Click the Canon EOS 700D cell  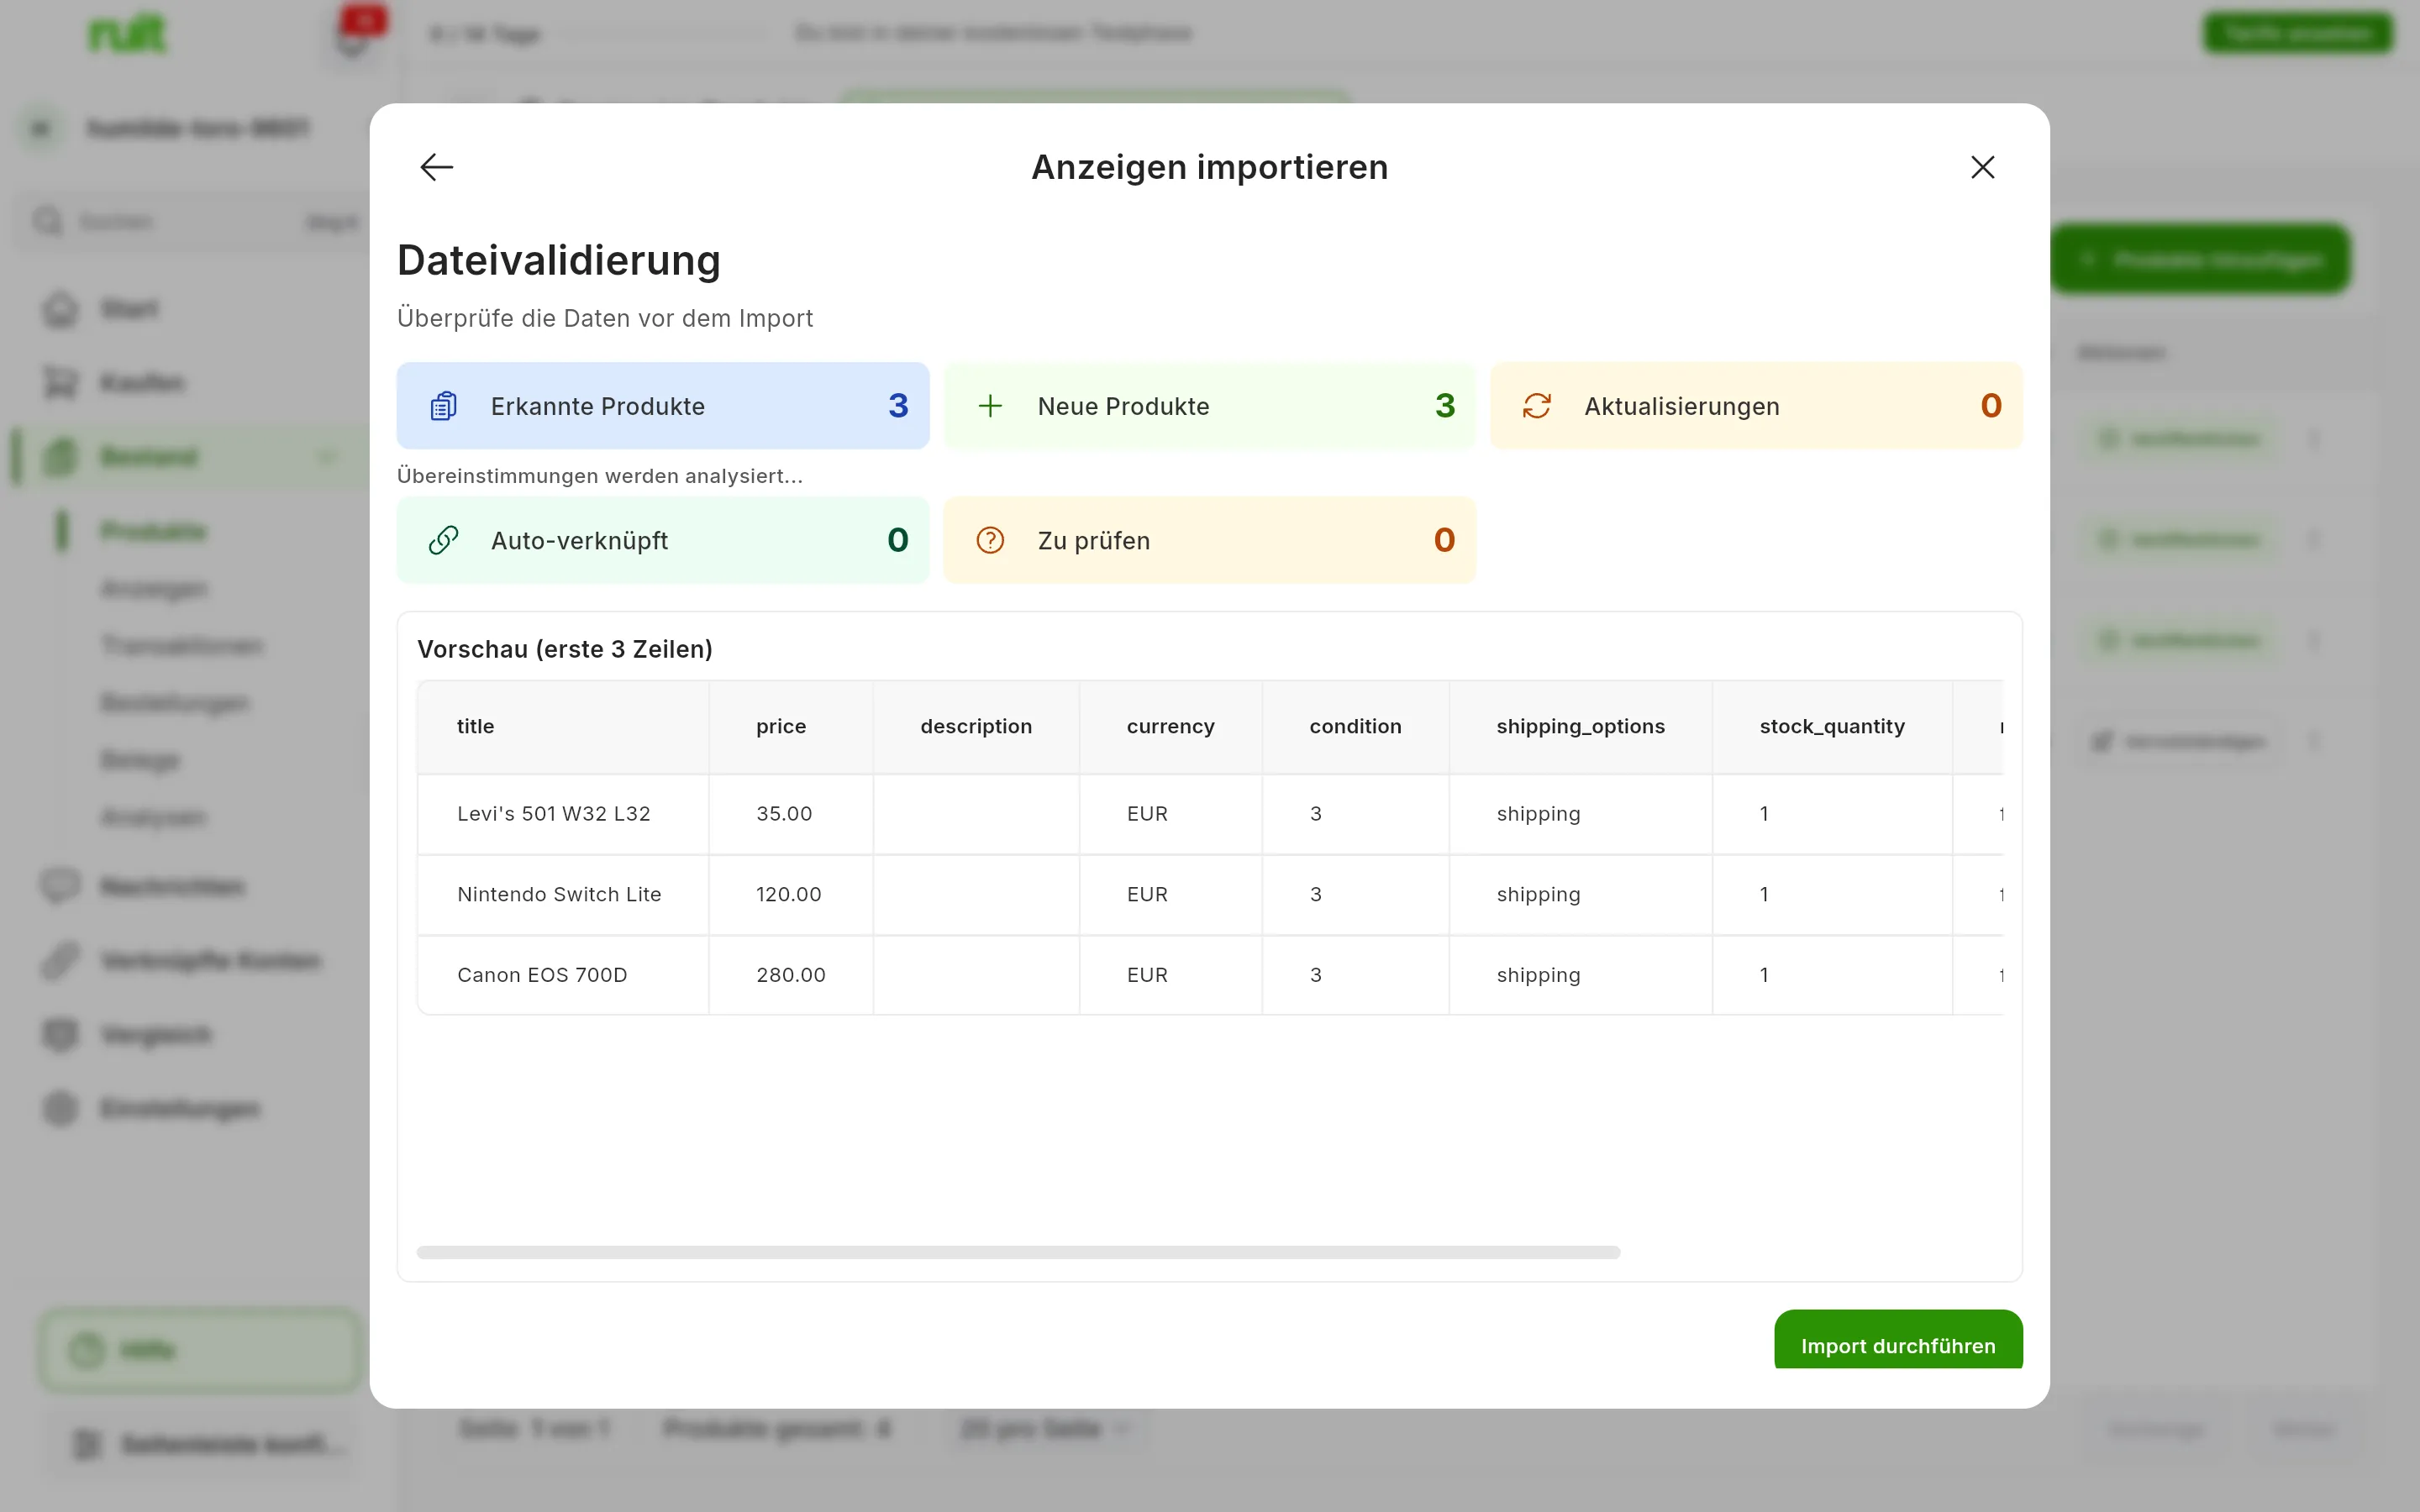(563, 975)
